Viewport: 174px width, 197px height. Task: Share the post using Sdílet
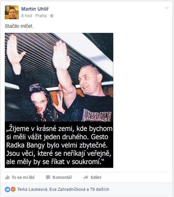96,178
